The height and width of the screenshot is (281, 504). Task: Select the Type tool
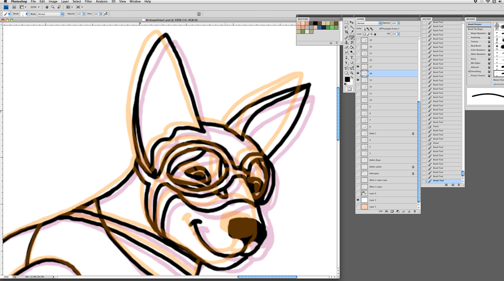click(x=351, y=57)
